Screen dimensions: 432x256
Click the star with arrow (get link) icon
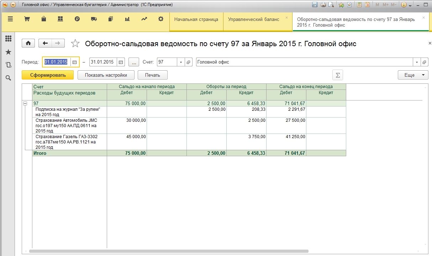[x=342, y=5]
